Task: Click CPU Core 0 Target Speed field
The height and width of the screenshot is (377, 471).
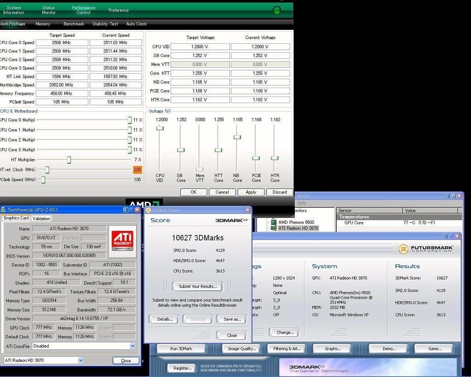Action: tap(62, 43)
